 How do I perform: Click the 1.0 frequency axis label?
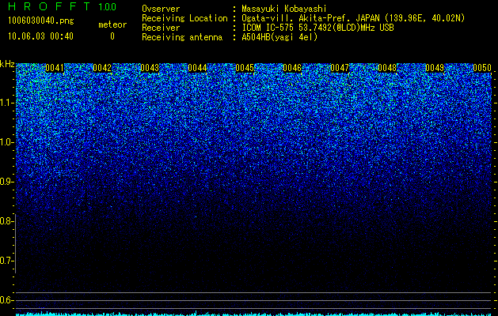[x=6, y=142]
